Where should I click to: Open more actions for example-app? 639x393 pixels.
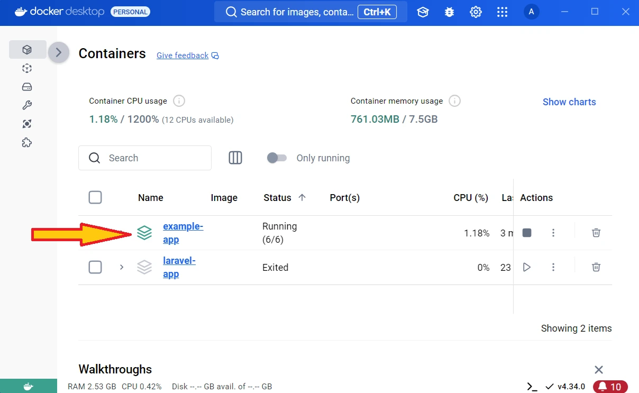[x=553, y=233]
